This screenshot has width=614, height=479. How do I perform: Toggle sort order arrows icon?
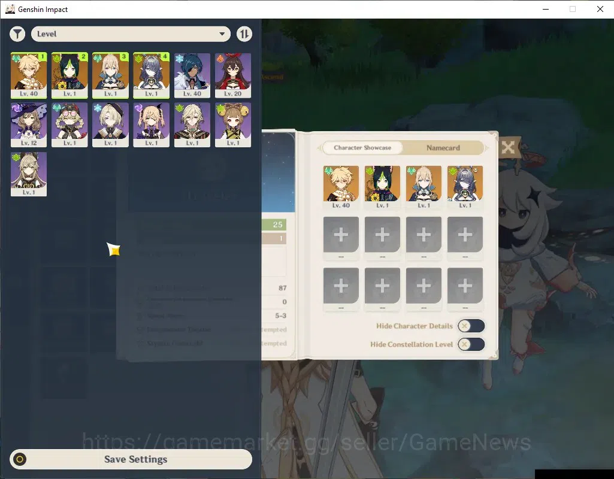coord(244,34)
